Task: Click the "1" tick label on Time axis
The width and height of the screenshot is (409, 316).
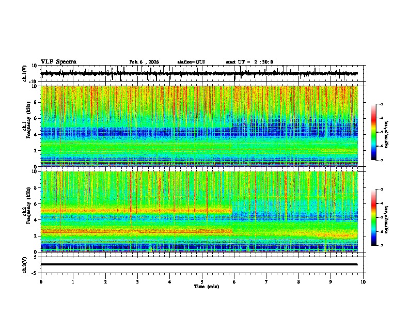Action: 73,282
